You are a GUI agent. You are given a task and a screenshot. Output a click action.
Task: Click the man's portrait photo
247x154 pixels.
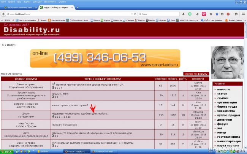pyautogui.click(x=227, y=63)
